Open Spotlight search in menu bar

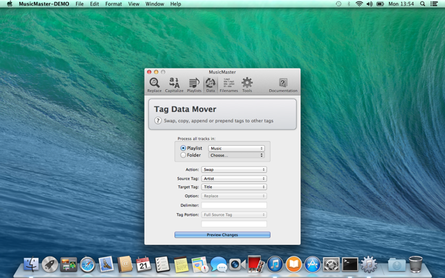click(x=423, y=4)
